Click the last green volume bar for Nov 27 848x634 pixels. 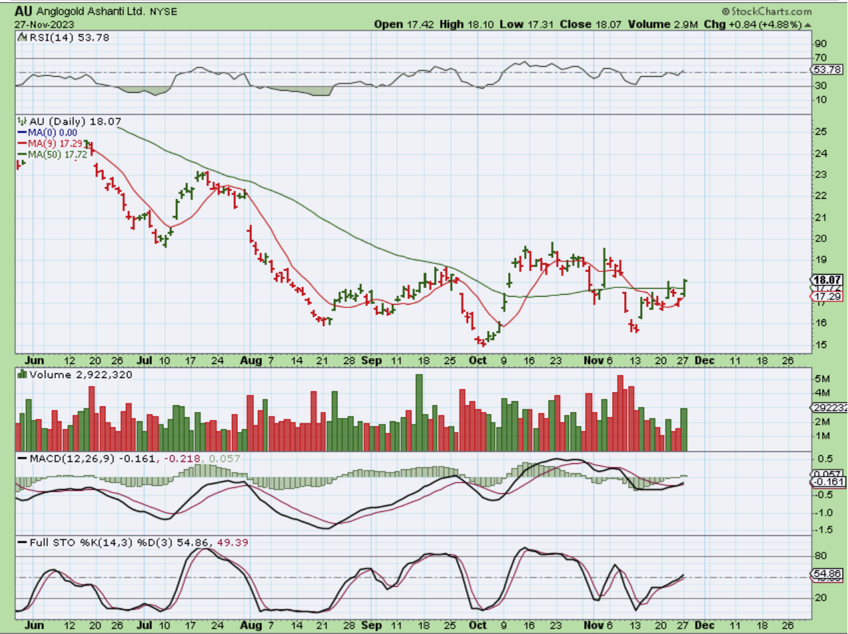click(683, 430)
